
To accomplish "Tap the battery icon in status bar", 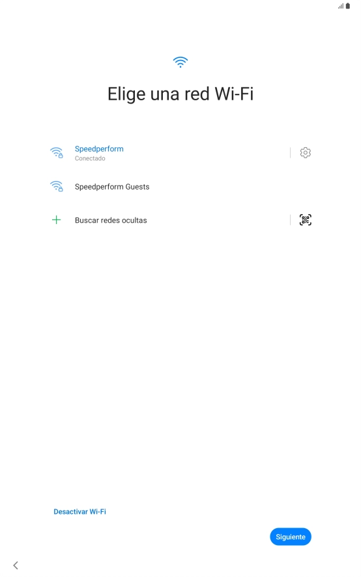I will [348, 6].
